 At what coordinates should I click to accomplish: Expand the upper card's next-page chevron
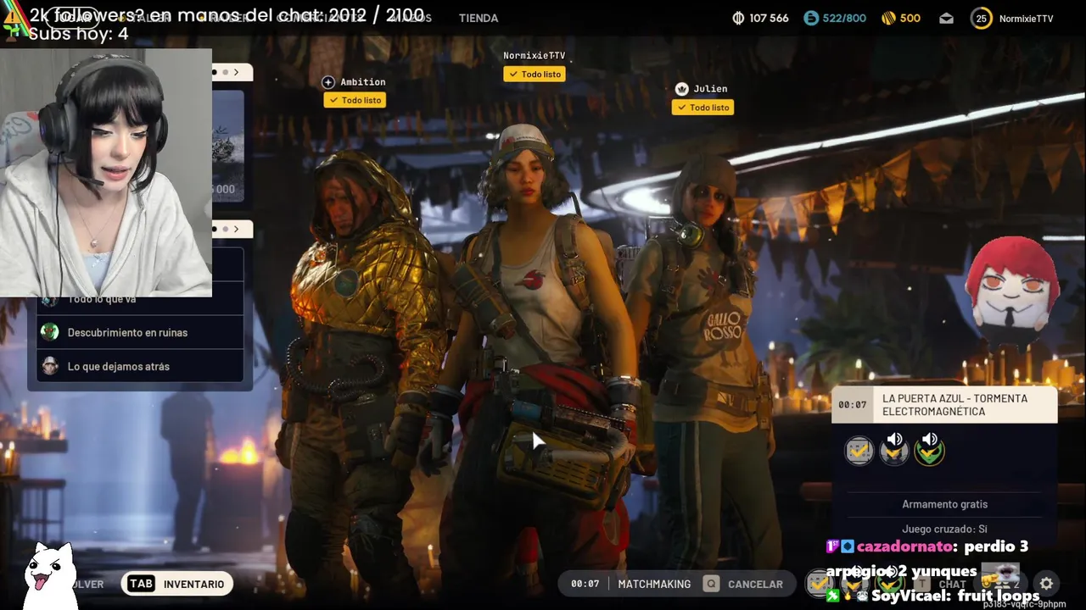point(236,73)
